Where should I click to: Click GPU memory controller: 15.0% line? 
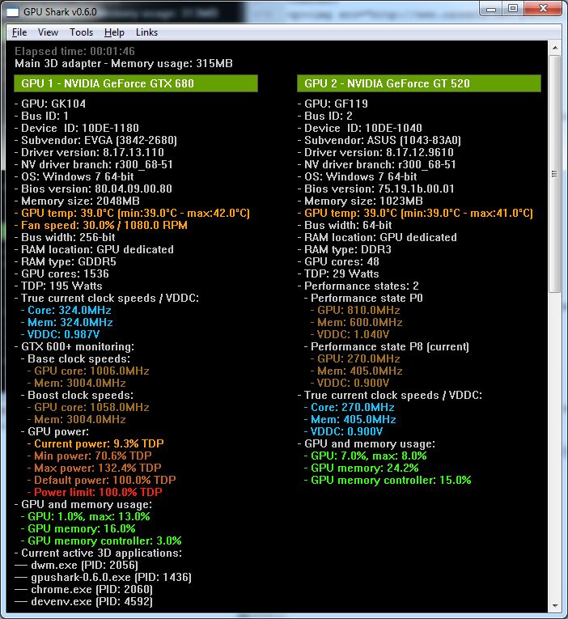(x=388, y=480)
